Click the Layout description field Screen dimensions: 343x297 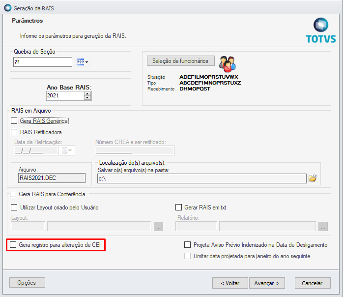[99, 226]
